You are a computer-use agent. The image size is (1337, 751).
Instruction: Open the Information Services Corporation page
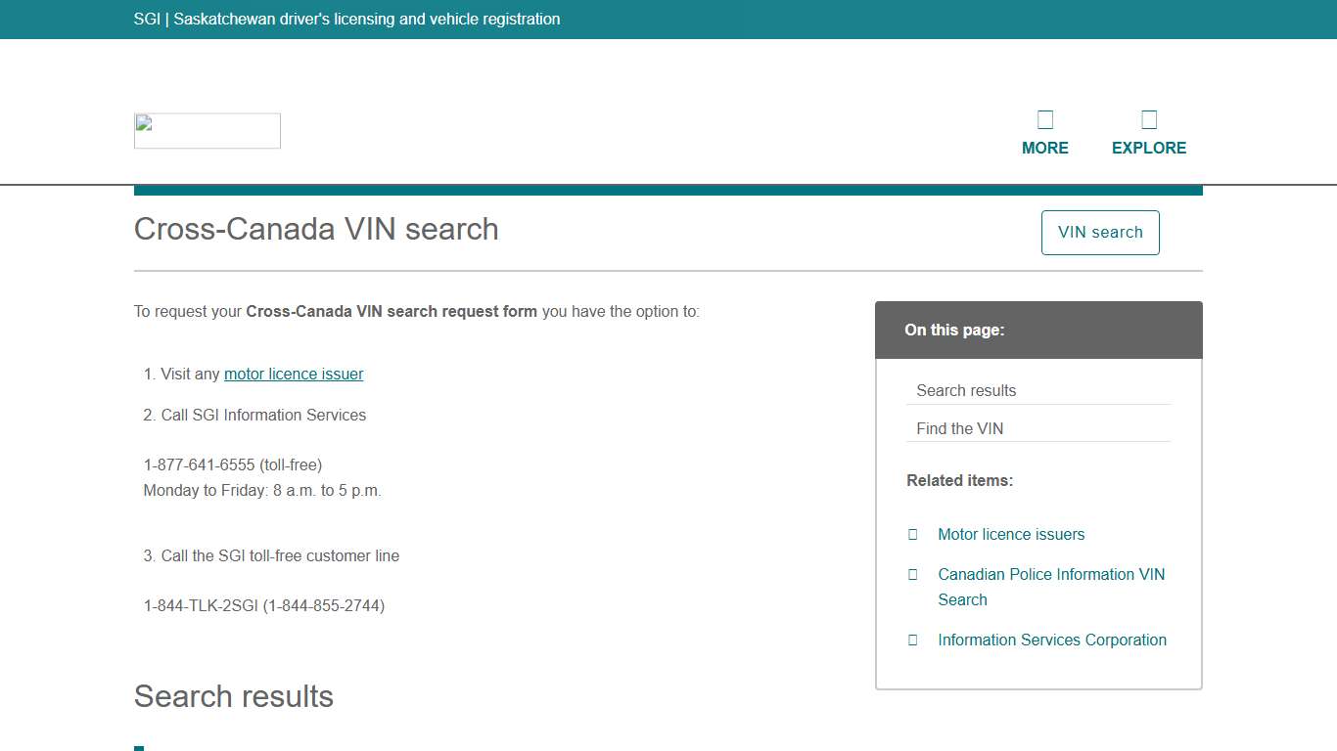pyautogui.click(x=1052, y=640)
